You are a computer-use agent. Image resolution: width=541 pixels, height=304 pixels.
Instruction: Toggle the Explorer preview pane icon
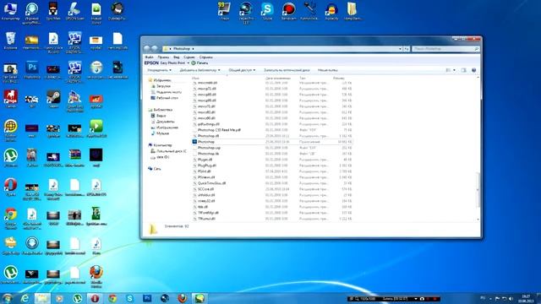pyautogui.click(x=464, y=70)
